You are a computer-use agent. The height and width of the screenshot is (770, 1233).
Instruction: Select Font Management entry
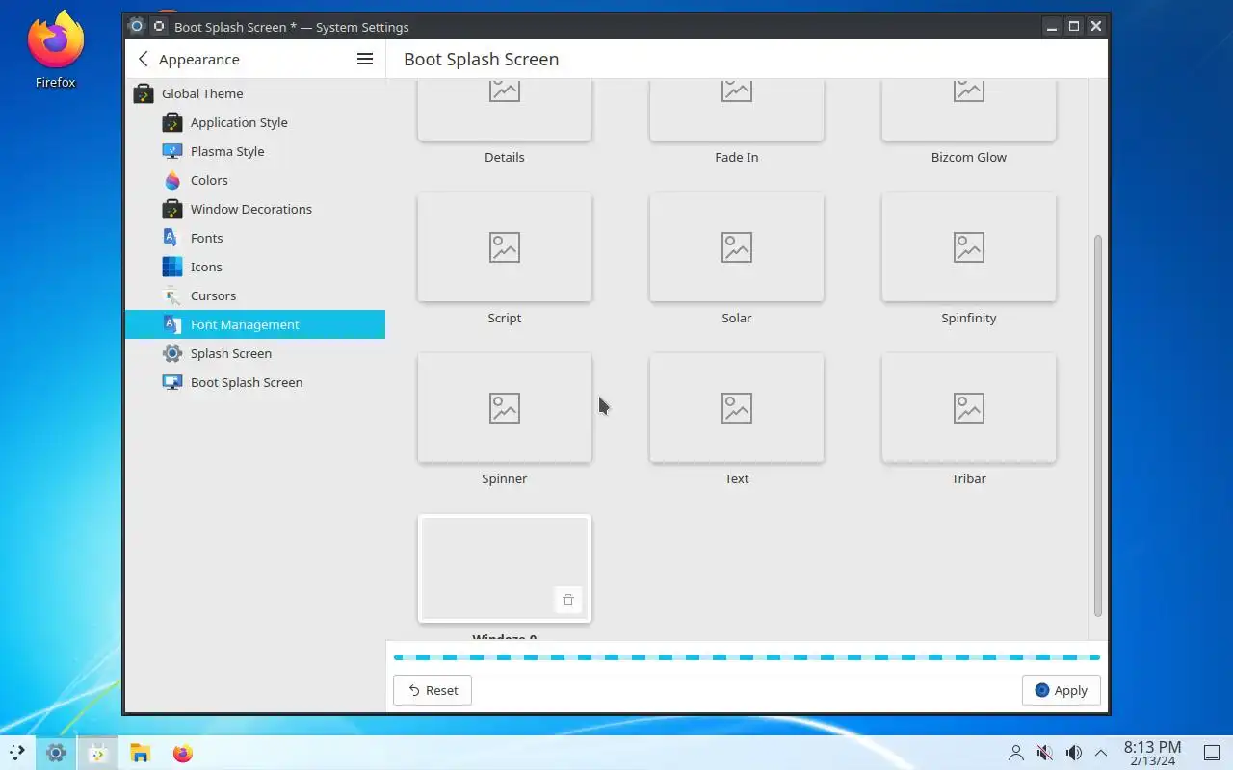255,324
